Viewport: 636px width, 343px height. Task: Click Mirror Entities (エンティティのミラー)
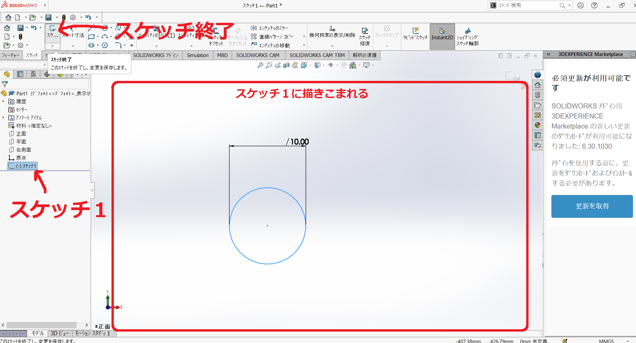pos(270,28)
